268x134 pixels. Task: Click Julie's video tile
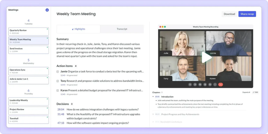click(182, 43)
